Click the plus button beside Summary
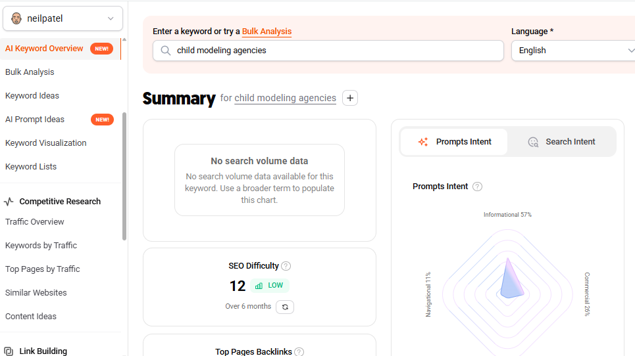This screenshot has height=356, width=635. click(x=350, y=98)
